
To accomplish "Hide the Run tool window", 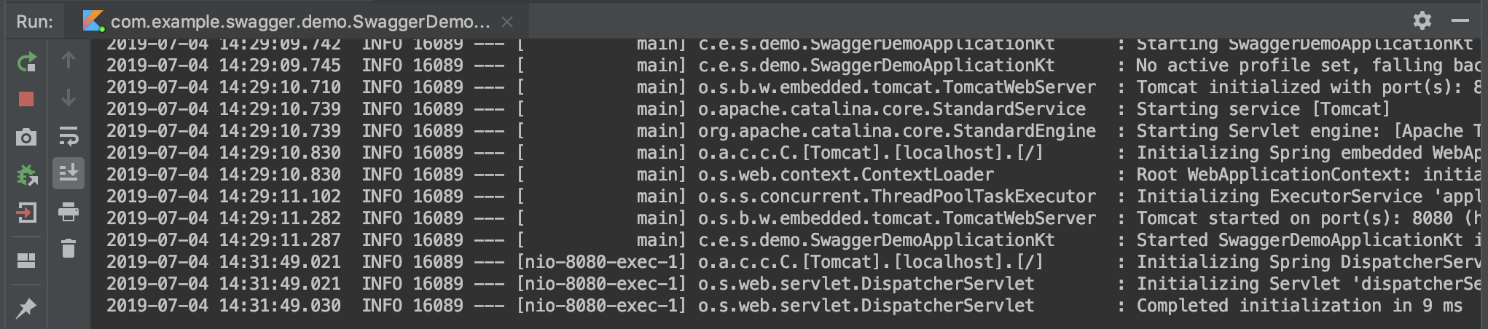I will (x=1460, y=20).
